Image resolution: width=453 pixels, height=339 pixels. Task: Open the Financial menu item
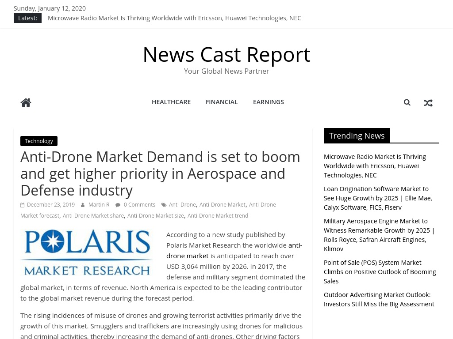222,102
